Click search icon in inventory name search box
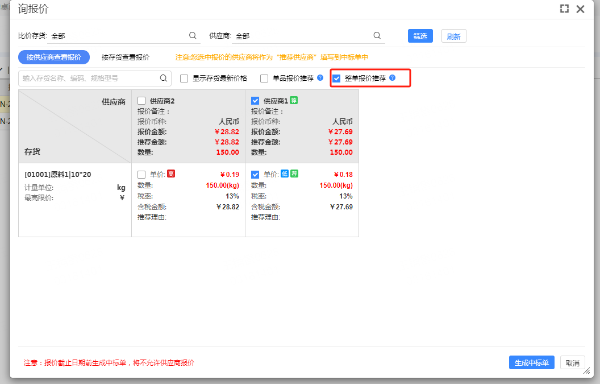This screenshot has height=384, width=600. pyautogui.click(x=164, y=78)
